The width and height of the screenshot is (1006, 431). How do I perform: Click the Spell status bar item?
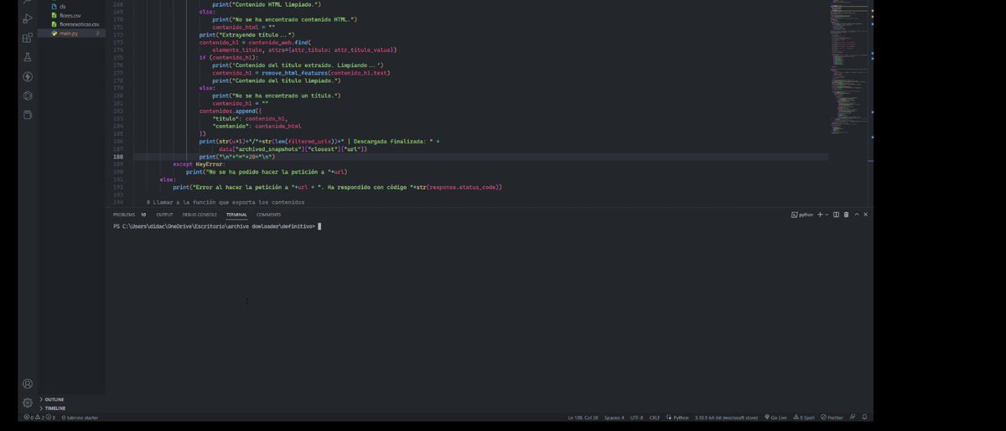tap(803, 417)
